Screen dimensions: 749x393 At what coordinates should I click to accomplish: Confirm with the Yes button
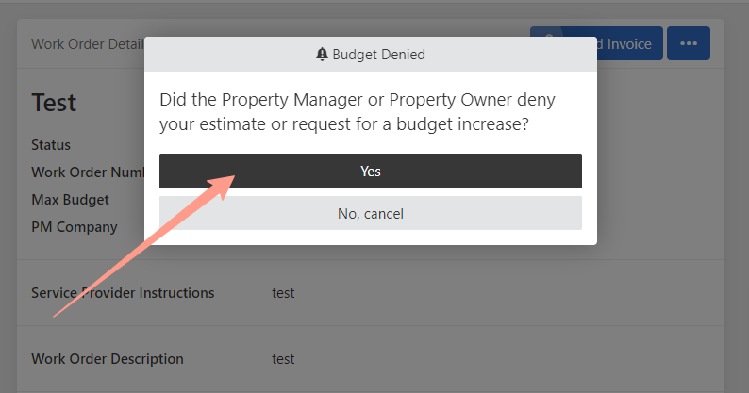(371, 171)
